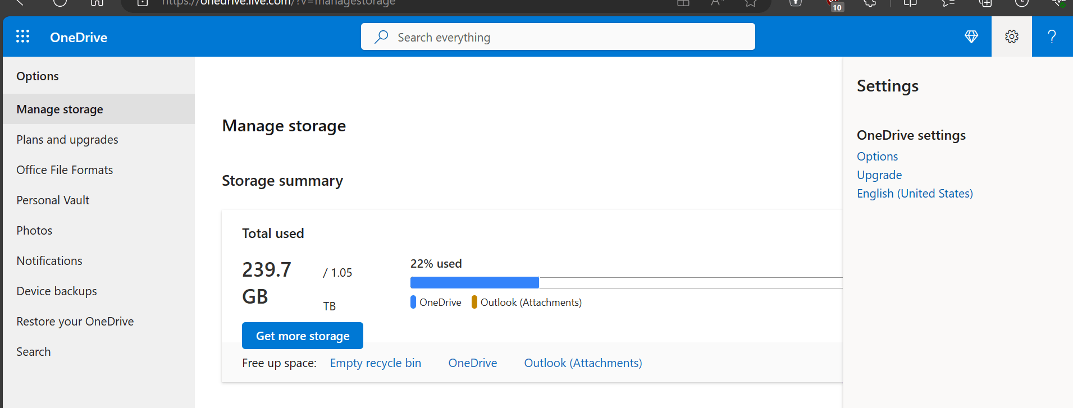
Task: Click the Settings panel title
Action: coord(888,86)
